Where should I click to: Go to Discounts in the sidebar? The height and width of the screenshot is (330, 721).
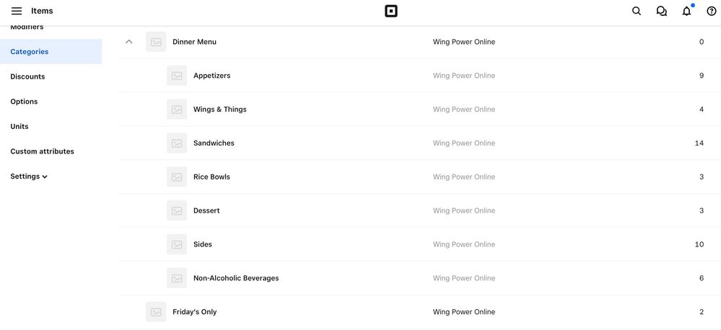point(27,76)
